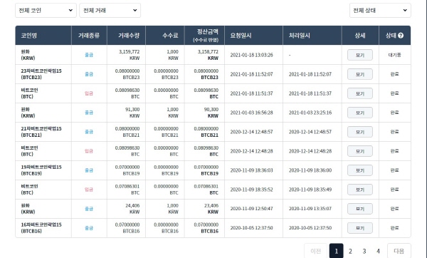Click the 출금 label in 2021-01-18 13:03:26 row
The height and width of the screenshot is (258, 427).
89,55
